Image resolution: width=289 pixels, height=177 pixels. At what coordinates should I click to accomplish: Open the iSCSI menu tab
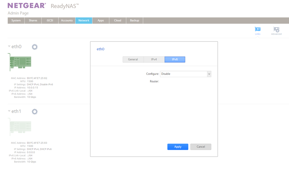pos(50,21)
